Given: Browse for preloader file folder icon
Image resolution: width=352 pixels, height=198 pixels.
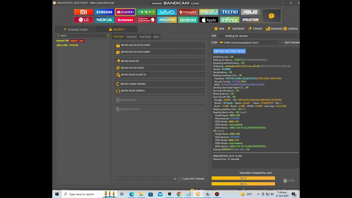Looking at the screenshot, I should tap(175, 179).
